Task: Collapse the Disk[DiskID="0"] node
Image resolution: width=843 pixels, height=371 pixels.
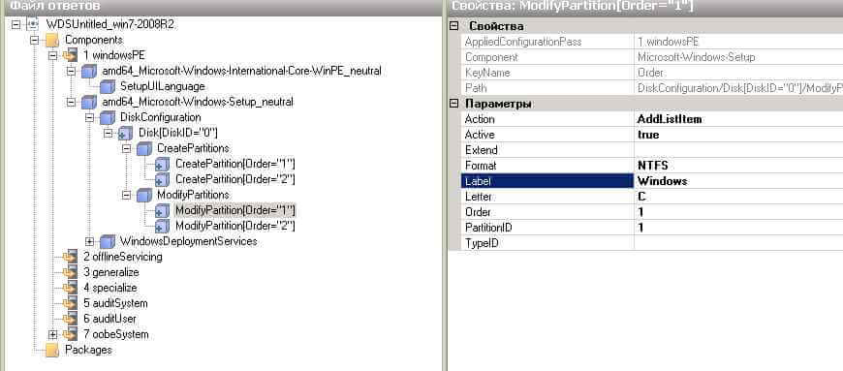Action: pos(108,133)
